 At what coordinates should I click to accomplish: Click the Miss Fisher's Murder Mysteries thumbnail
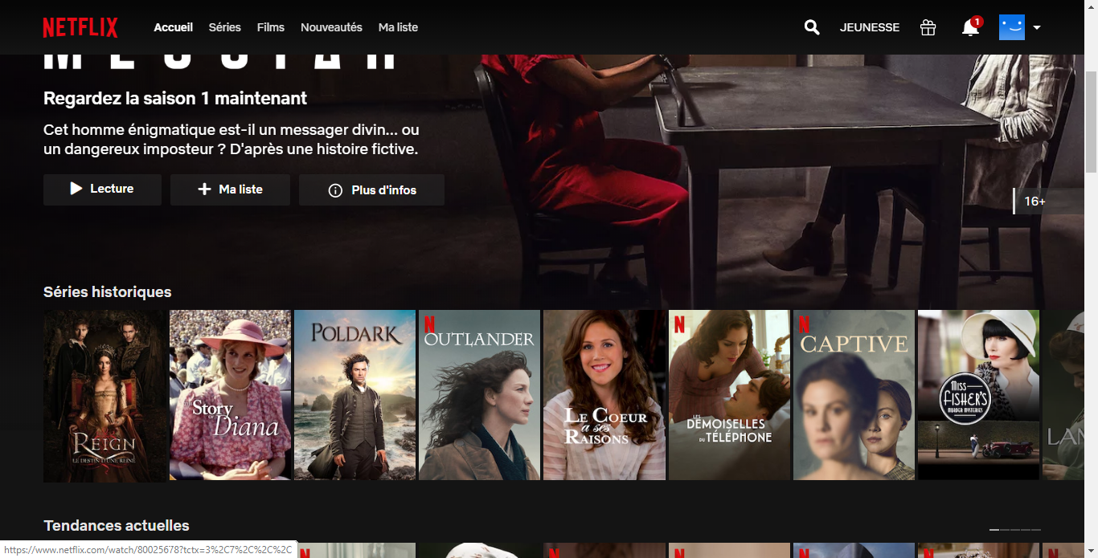[978, 395]
